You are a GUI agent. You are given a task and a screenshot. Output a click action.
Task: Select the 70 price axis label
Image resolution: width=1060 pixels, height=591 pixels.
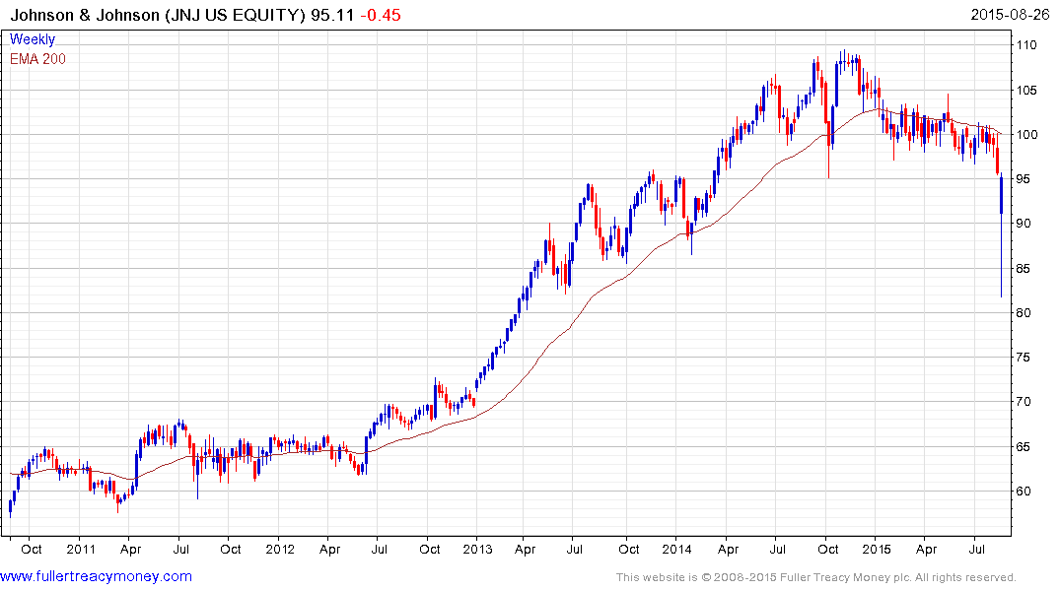point(1024,402)
